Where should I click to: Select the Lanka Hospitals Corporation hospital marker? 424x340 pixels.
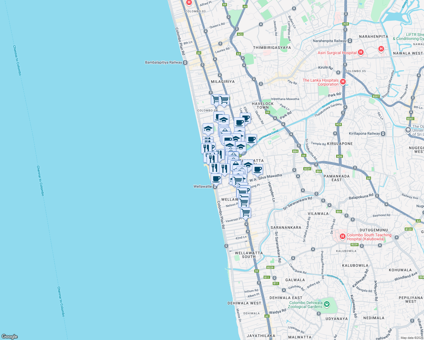[343, 82]
